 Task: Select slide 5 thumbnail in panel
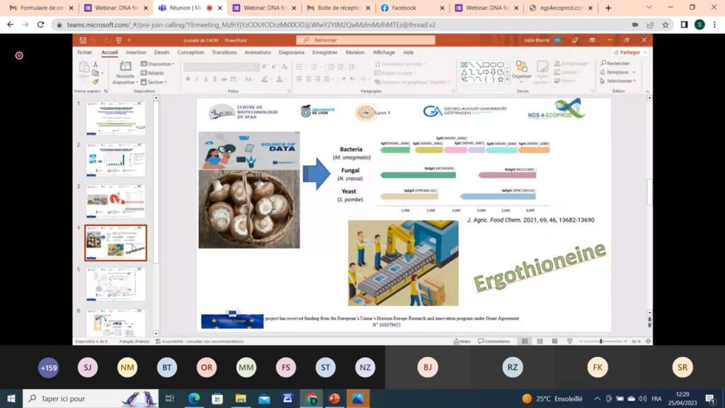[115, 285]
